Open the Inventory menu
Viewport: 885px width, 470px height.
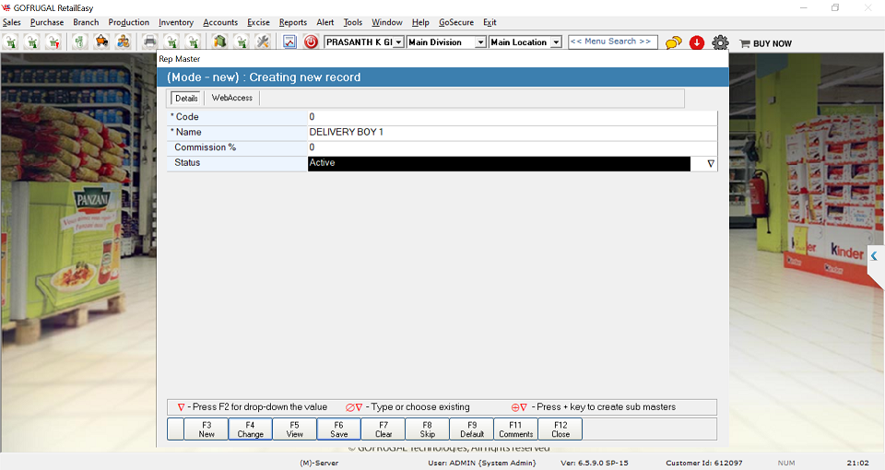pyautogui.click(x=176, y=22)
